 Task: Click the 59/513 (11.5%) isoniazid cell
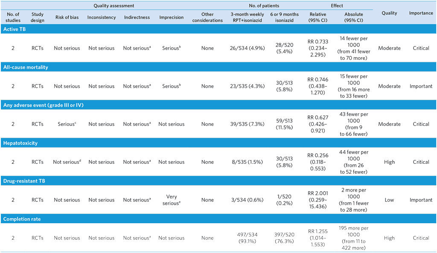click(x=285, y=124)
